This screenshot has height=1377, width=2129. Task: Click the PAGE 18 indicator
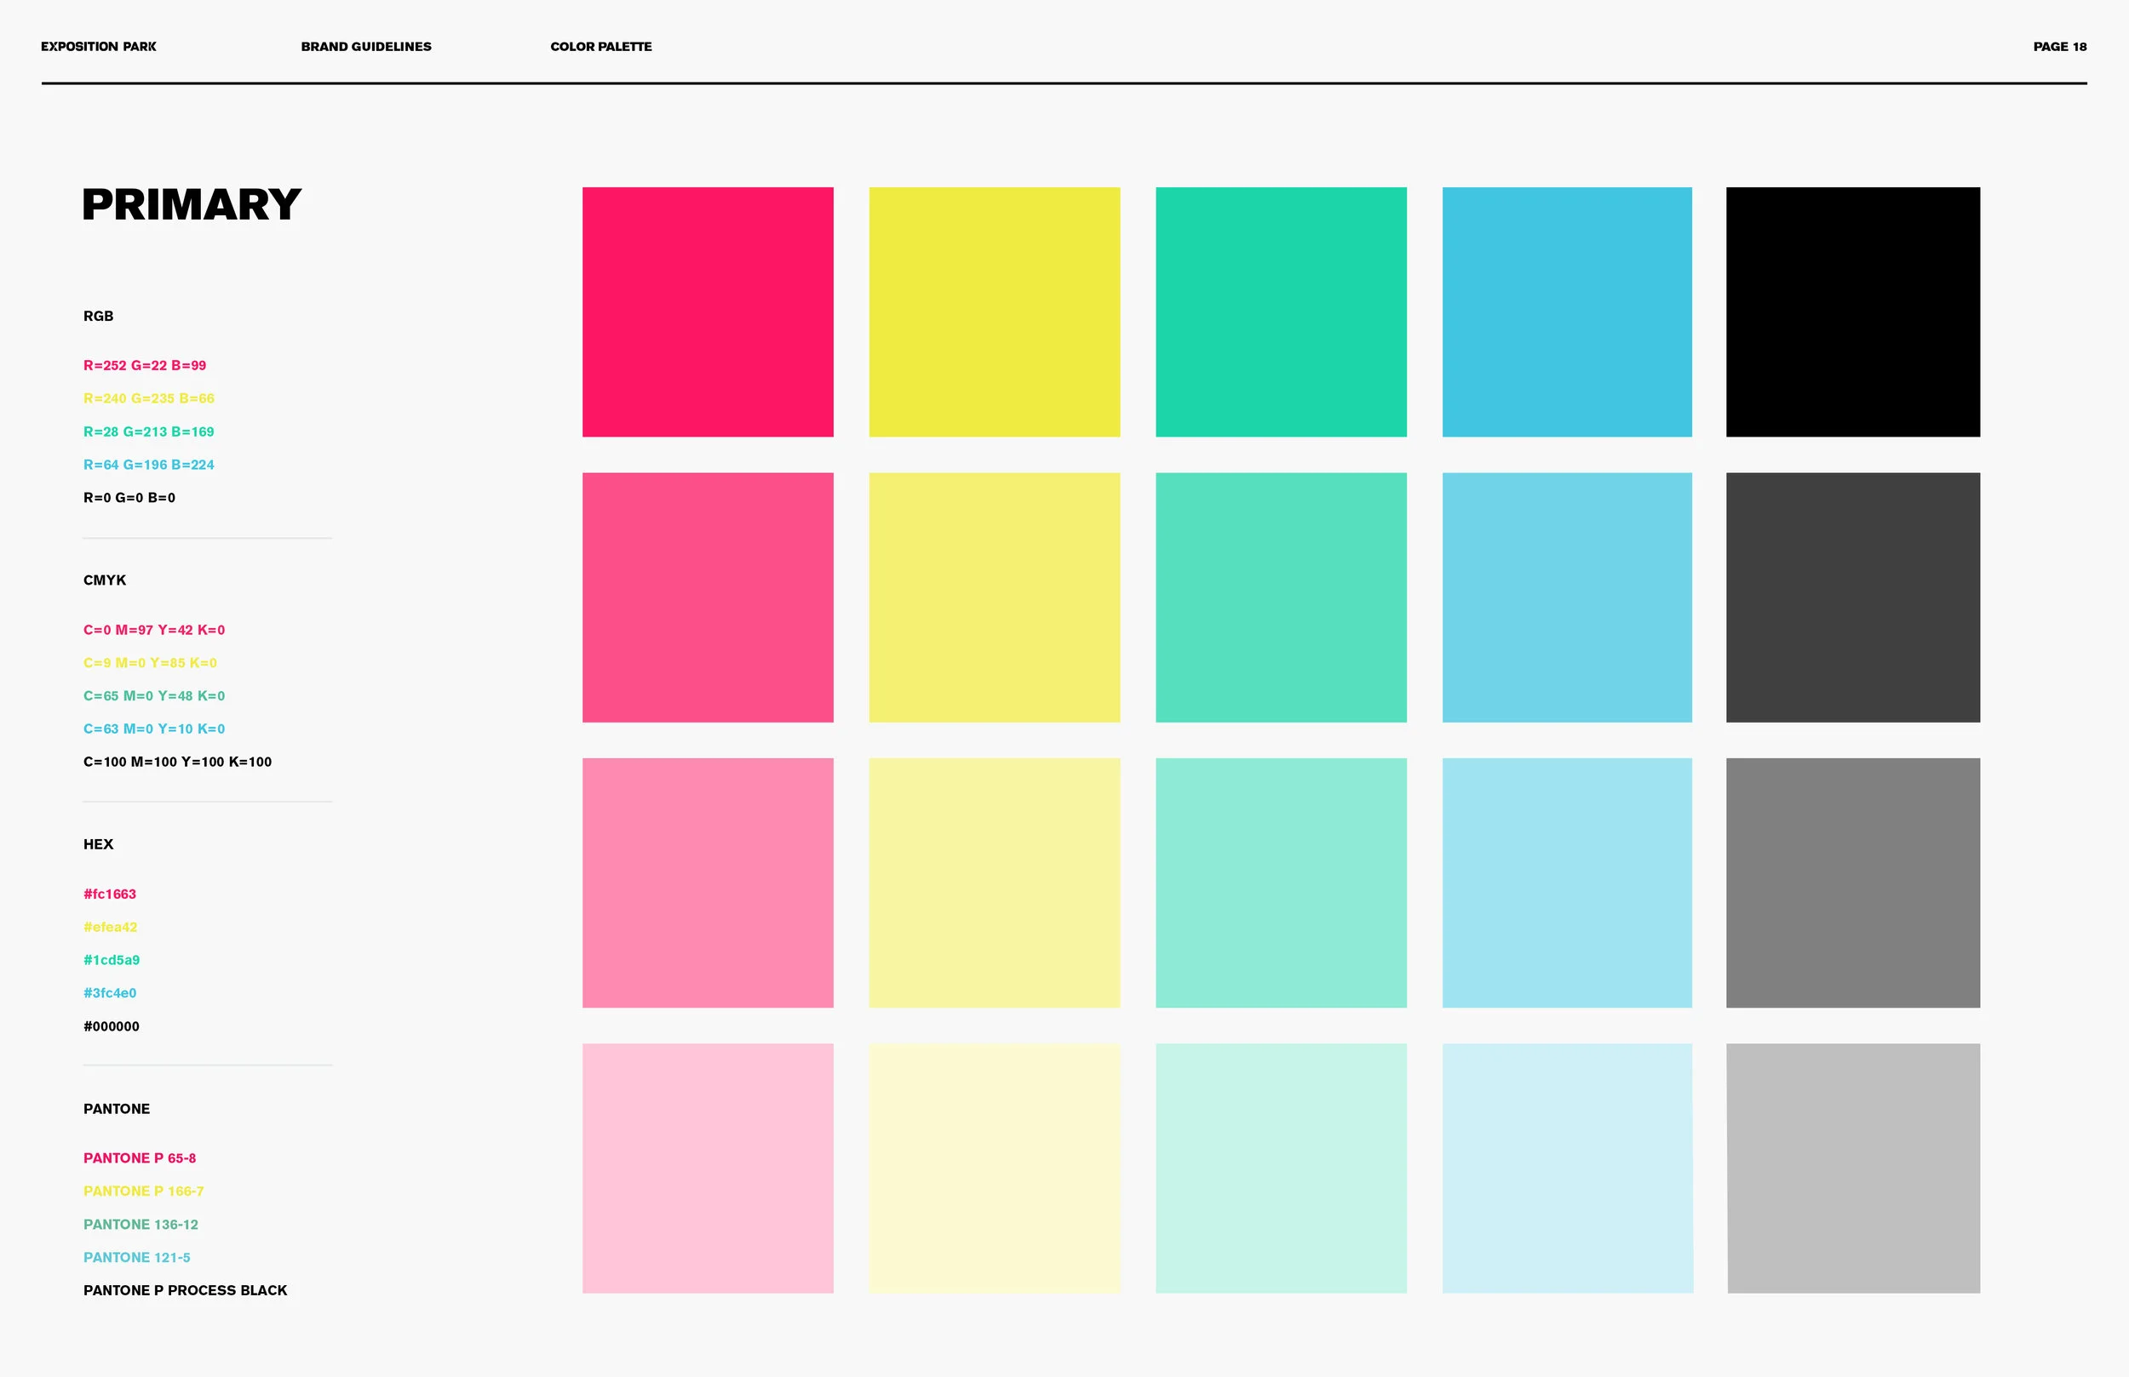click(2059, 47)
